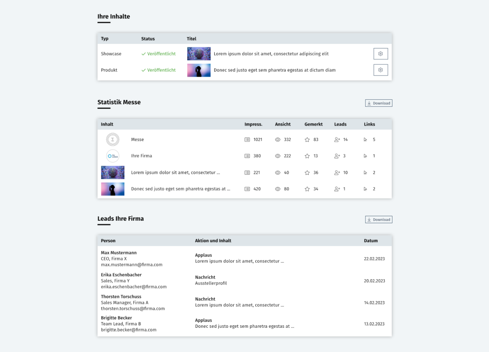Select Thorsten Torschuss lead name
Image resolution: width=489 pixels, height=352 pixels.
(x=121, y=297)
